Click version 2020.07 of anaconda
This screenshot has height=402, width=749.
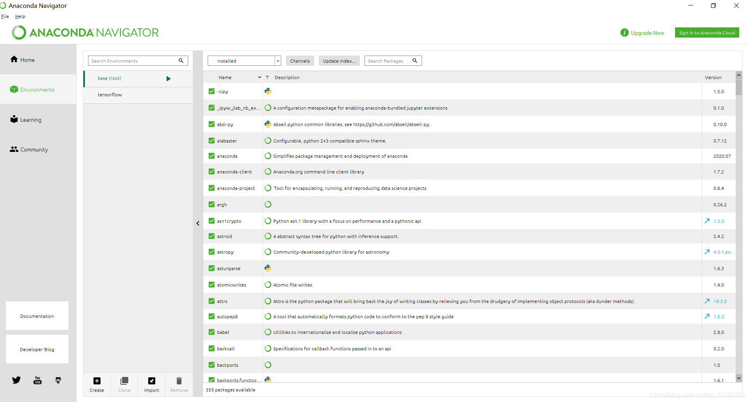[x=722, y=156]
